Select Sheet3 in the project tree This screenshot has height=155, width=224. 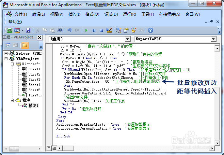(x=31, y=80)
